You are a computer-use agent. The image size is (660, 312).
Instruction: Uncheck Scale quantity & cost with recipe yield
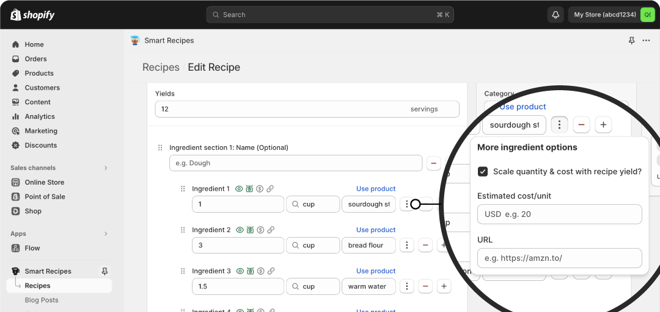(483, 172)
